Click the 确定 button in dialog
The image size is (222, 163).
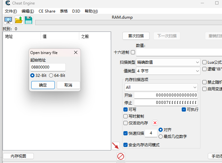coord(43,85)
